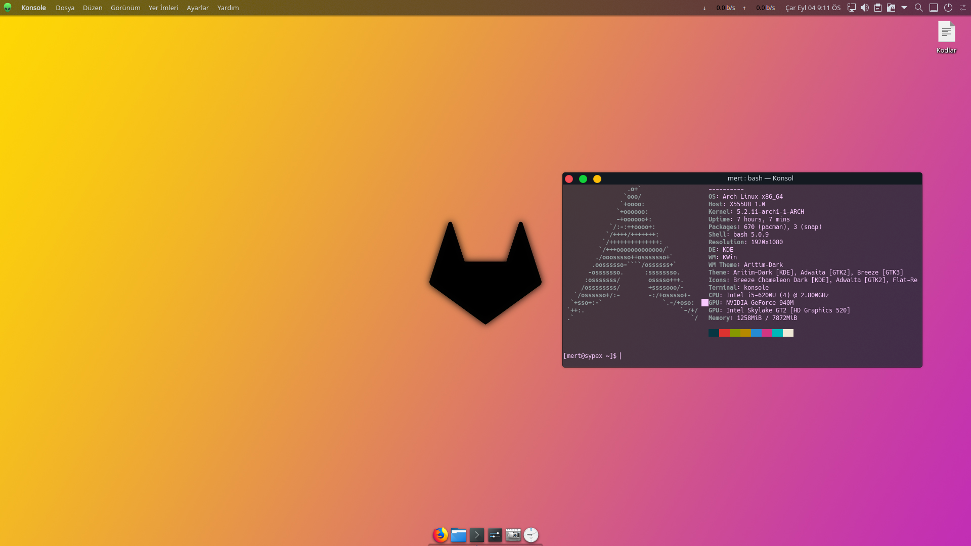This screenshot has width=971, height=546.
Task: Click the teal swatch in neofetch palette
Action: [777, 333]
